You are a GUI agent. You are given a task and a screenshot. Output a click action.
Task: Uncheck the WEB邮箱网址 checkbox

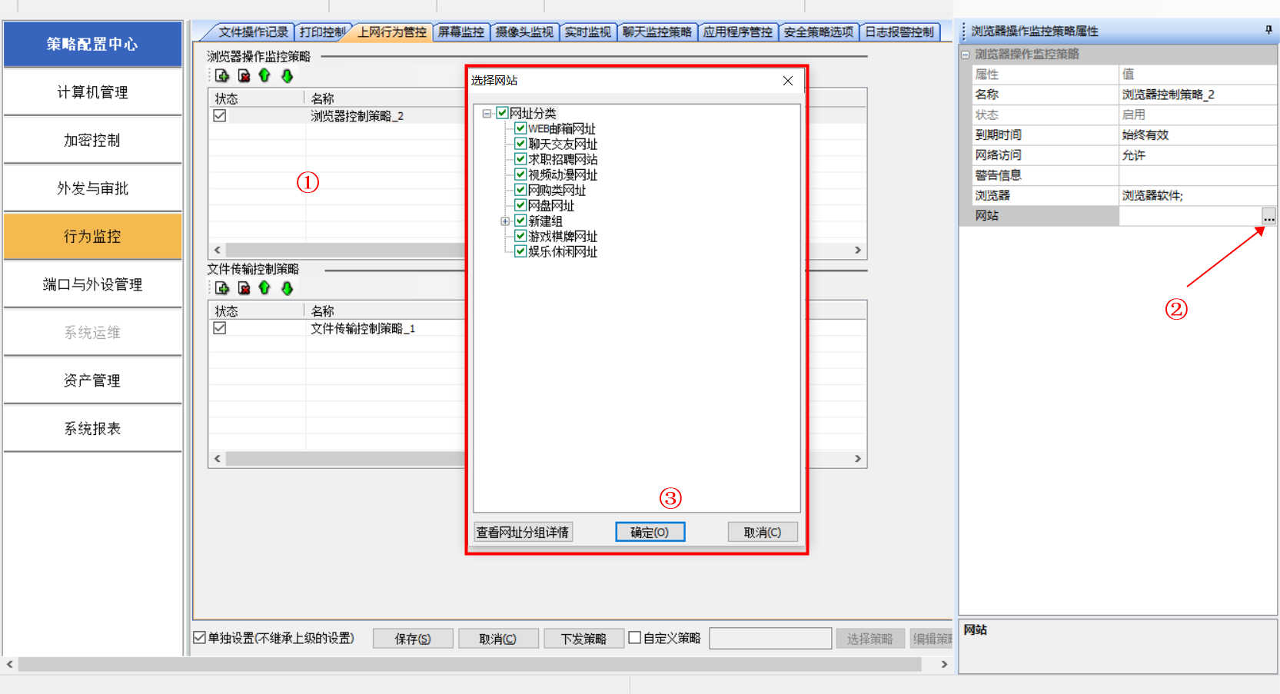click(520, 128)
